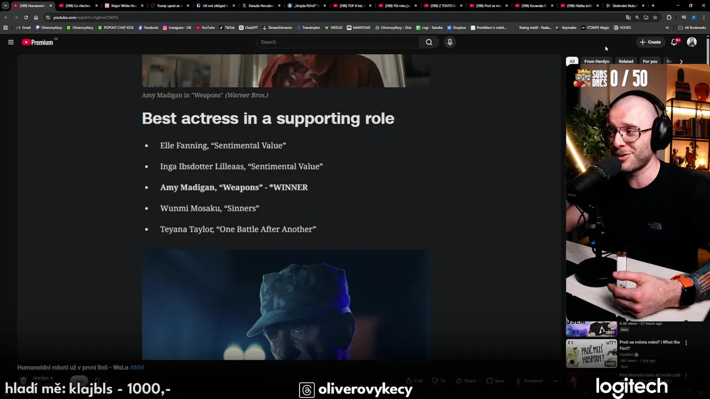This screenshot has height=399, width=710.
Task: Open POPOUT CHAT KICK bookmark
Action: (116, 27)
